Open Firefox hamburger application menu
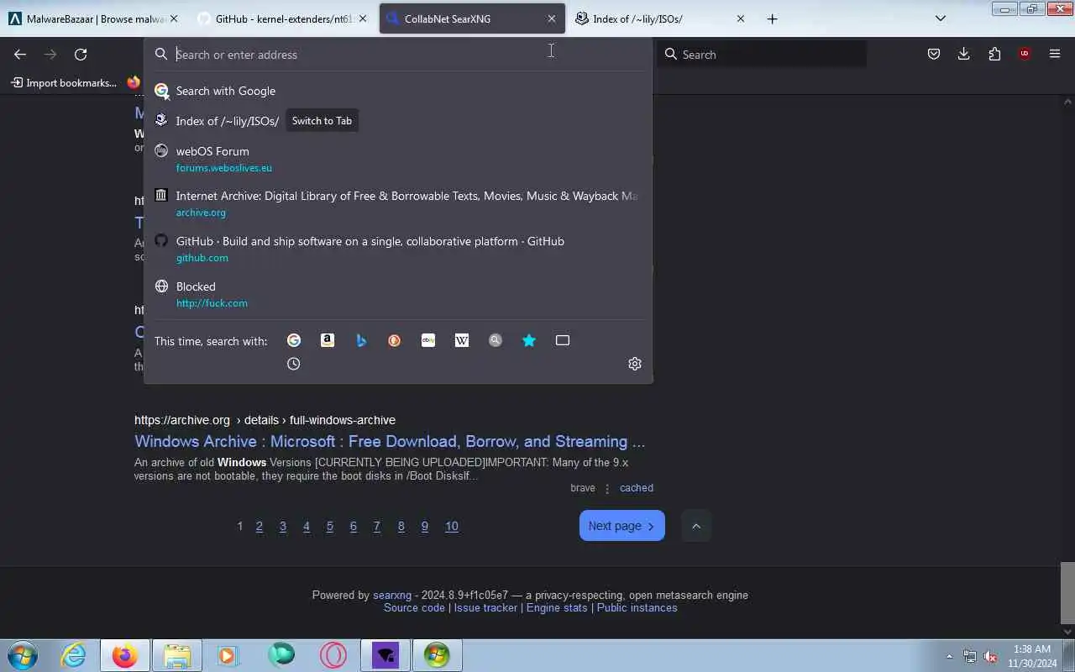This screenshot has width=1075, height=672. pos(1055,54)
